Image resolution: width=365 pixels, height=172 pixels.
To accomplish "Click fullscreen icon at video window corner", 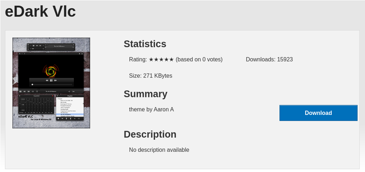I will (x=82, y=53).
